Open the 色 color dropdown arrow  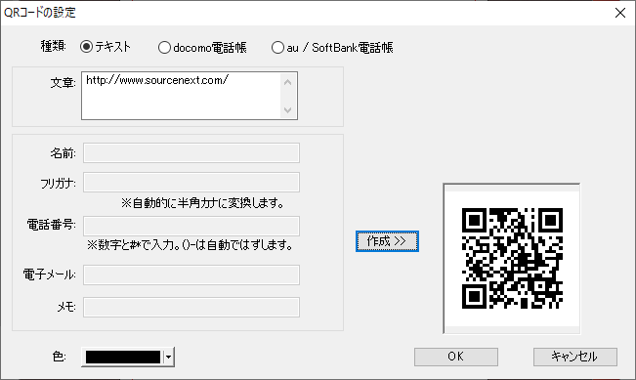168,358
